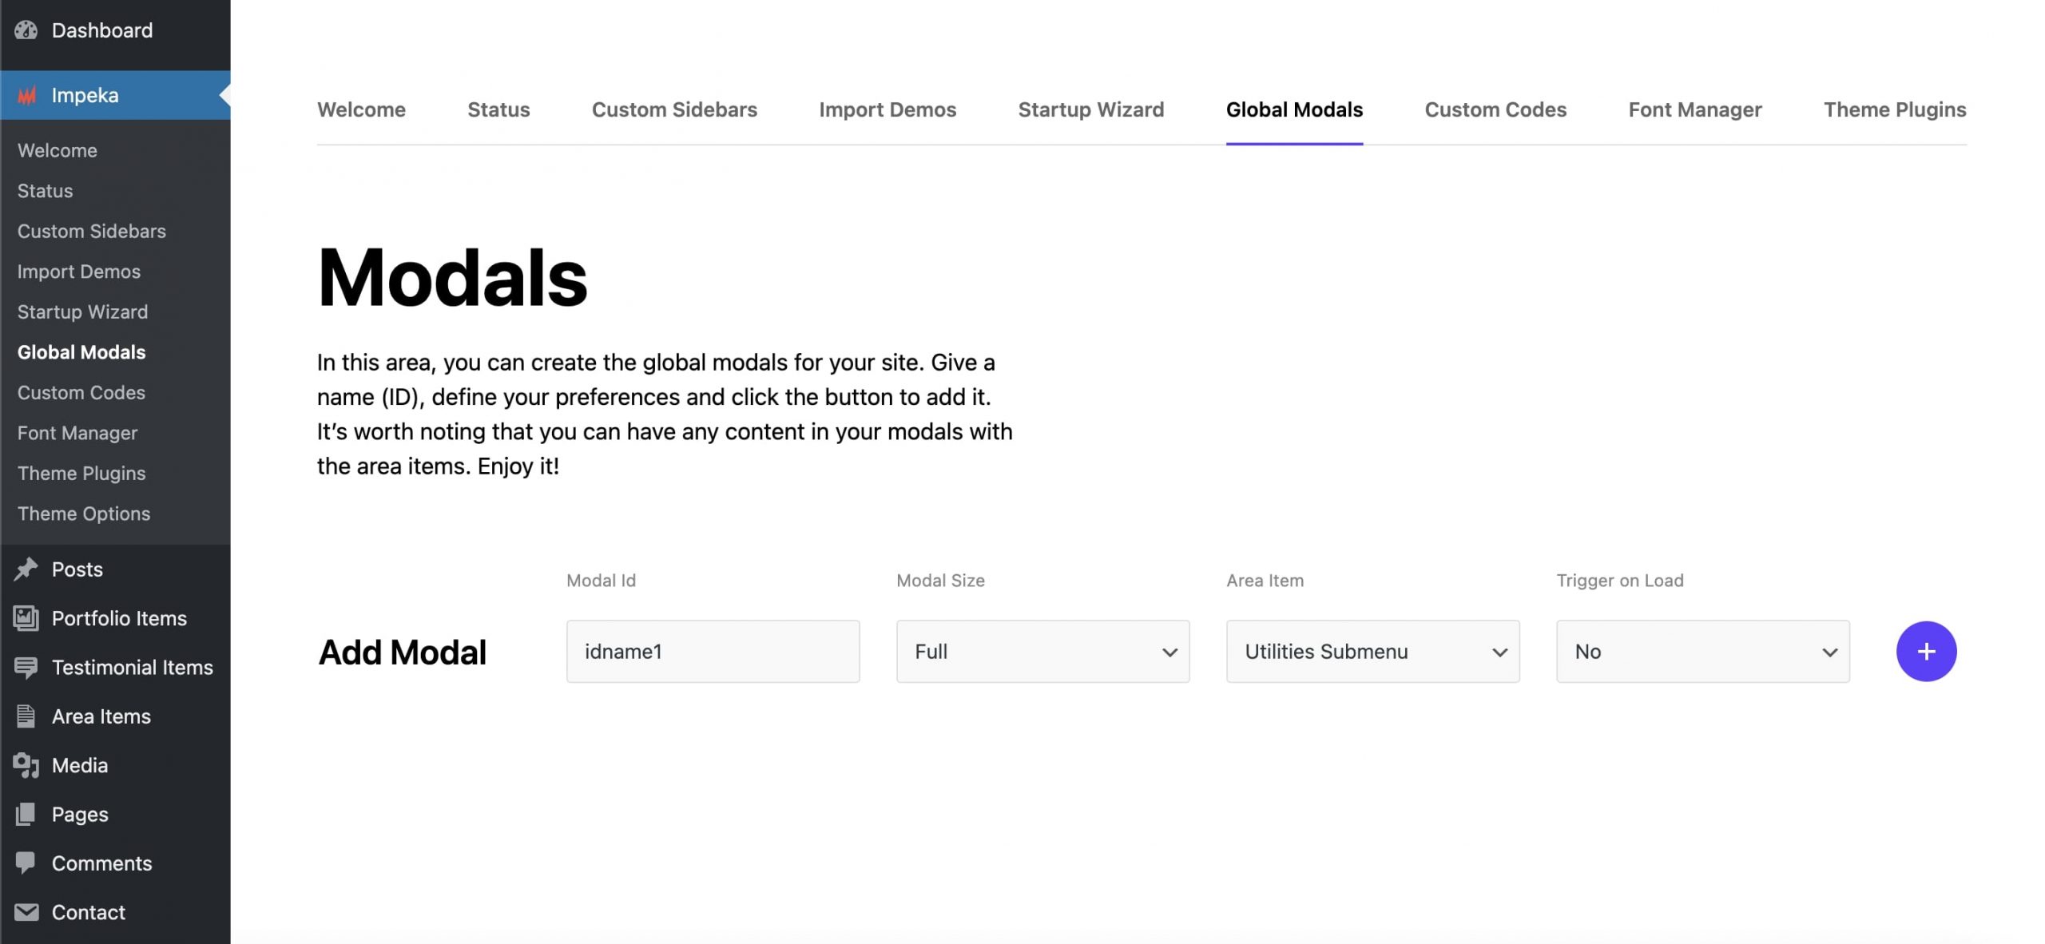The width and height of the screenshot is (2045, 944).
Task: Click the Impeka logo icon
Action: (x=27, y=96)
